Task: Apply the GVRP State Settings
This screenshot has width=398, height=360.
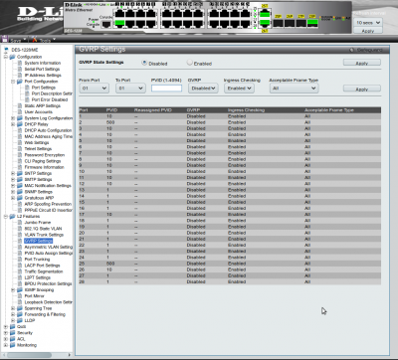Action: (x=362, y=63)
